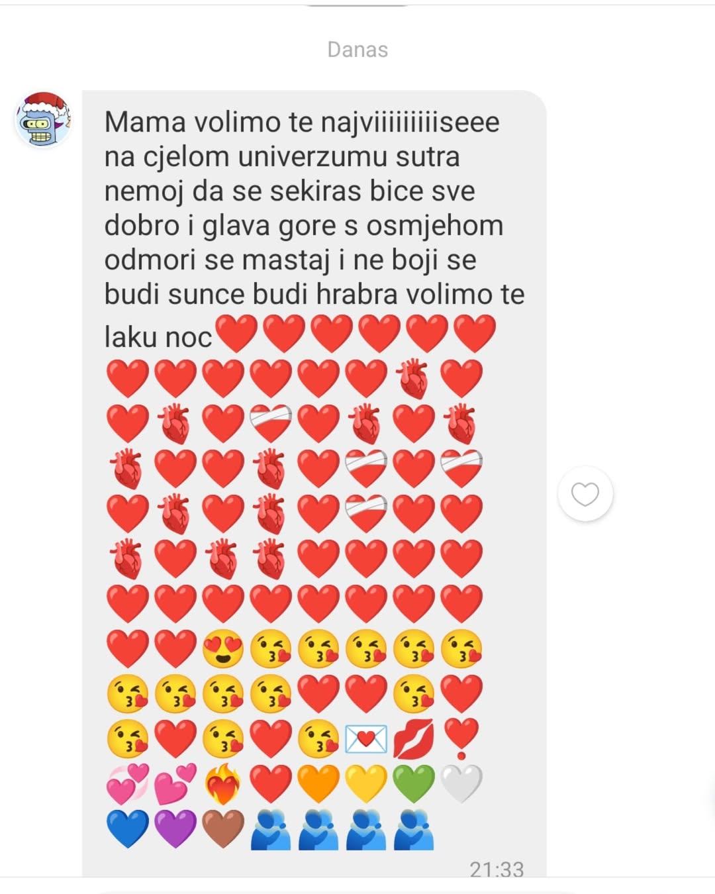Screen dimensions: 715x894
Task: Tap the purple heart emoji
Action: [175, 829]
